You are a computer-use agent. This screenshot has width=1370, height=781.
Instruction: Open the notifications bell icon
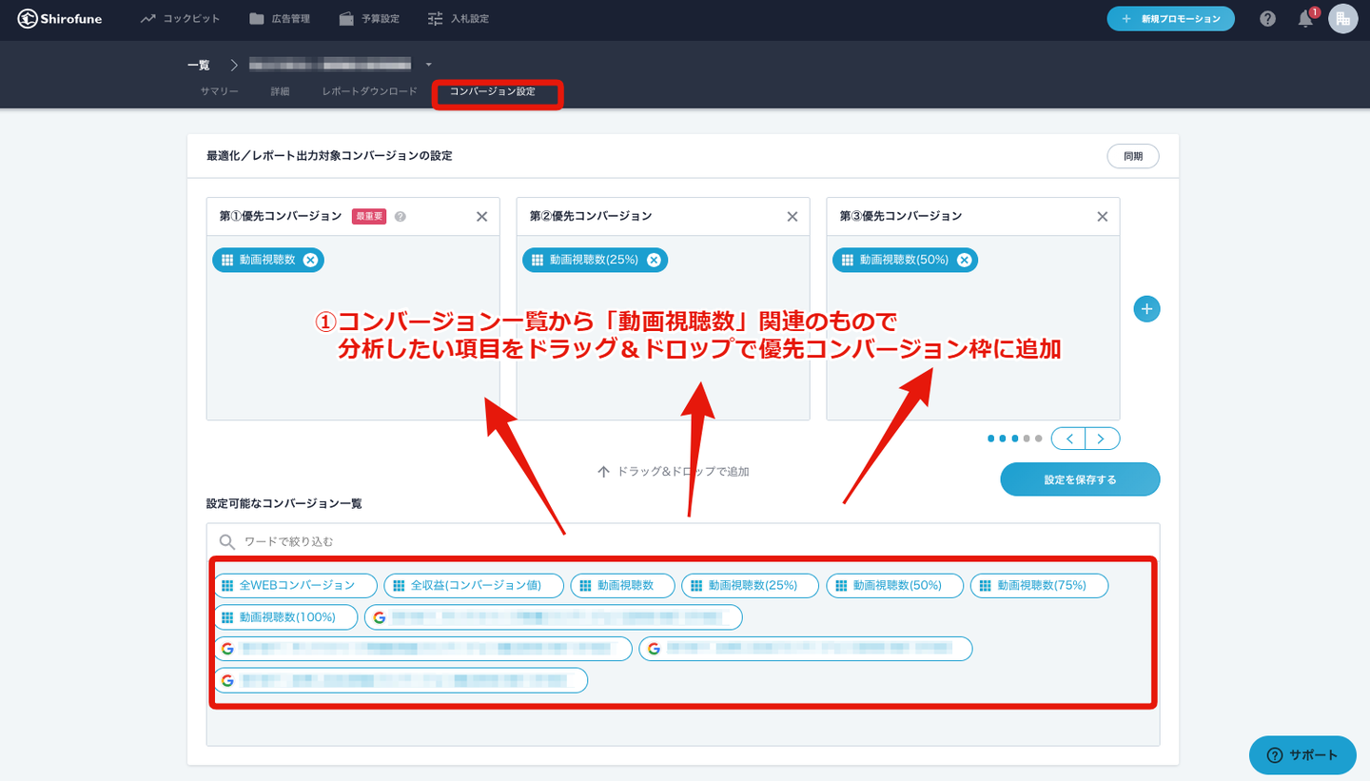1305,19
